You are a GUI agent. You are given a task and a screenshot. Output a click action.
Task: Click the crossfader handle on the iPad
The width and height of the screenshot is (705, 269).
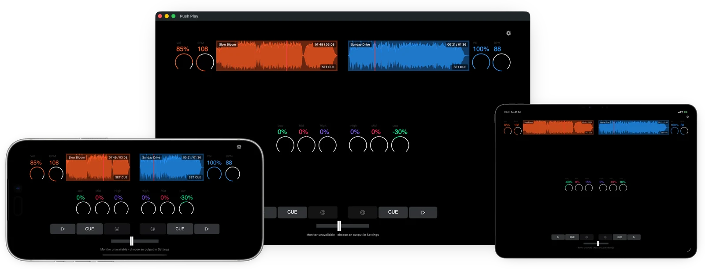tap(598, 244)
